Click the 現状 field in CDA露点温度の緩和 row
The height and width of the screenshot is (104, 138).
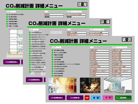(x=99, y=71)
